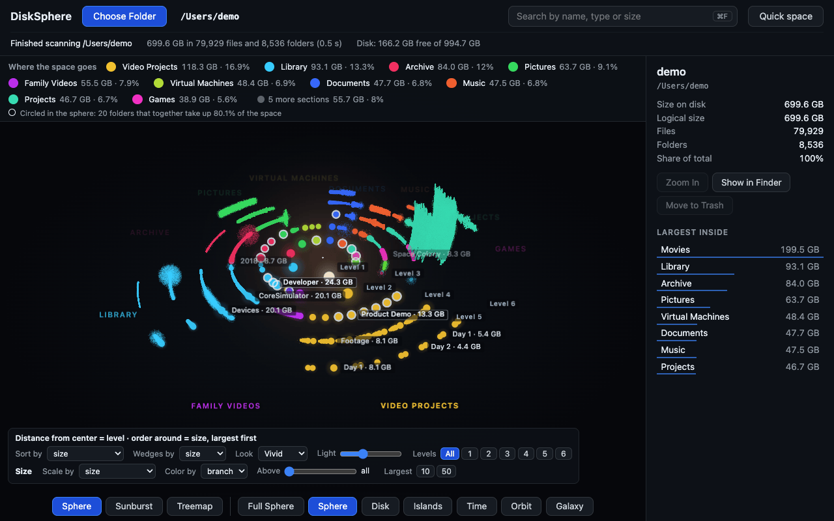The width and height of the screenshot is (834, 521).
Task: Select the Galaxy layout
Action: coord(570,506)
